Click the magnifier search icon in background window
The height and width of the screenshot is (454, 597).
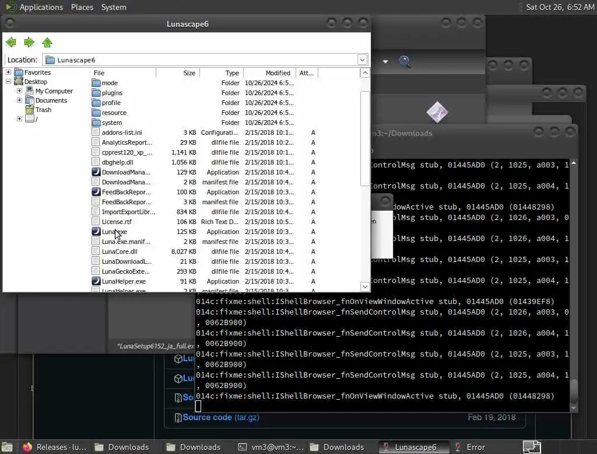[405, 61]
